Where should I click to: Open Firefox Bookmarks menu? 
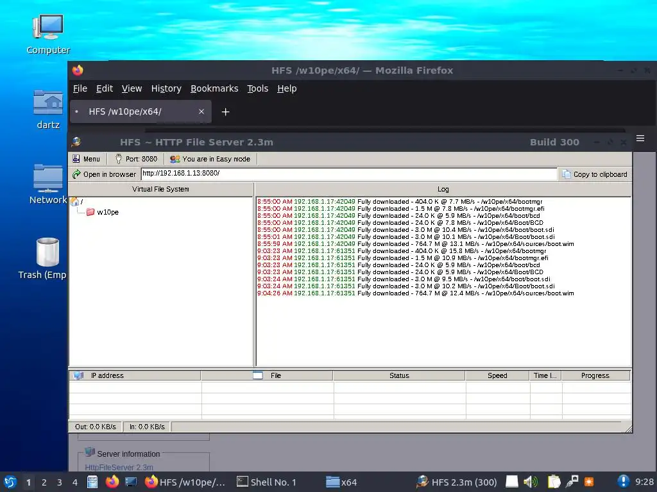pos(214,88)
